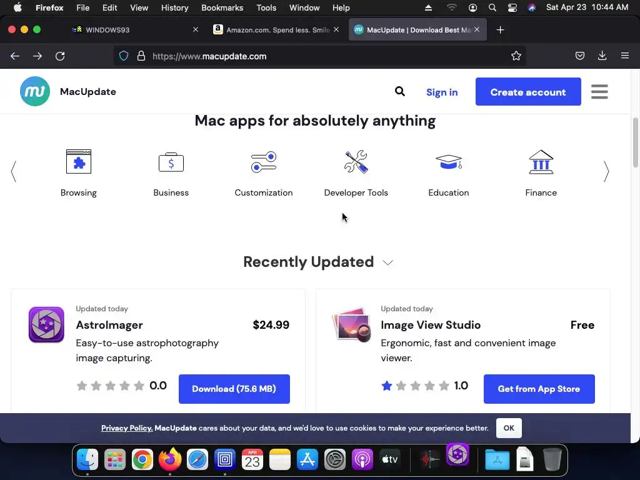Open the Developer Tools wrench icon
This screenshot has width=640, height=480.
(356, 162)
